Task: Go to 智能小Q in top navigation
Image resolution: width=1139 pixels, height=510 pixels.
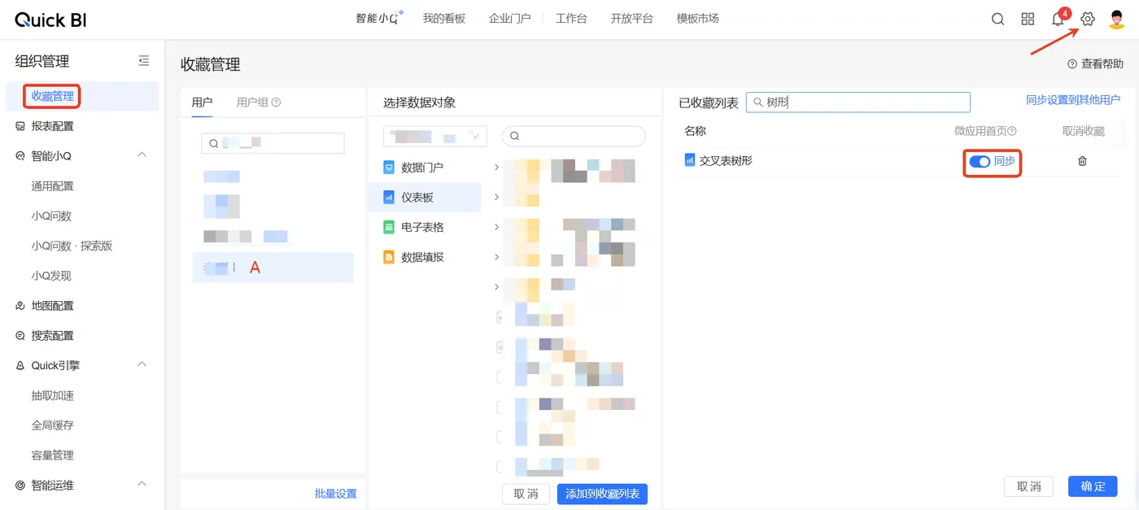Action: 380,19
